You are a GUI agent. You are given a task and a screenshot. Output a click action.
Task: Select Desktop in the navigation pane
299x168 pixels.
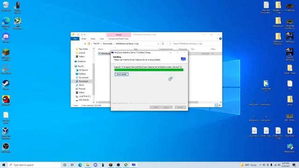point(81,74)
